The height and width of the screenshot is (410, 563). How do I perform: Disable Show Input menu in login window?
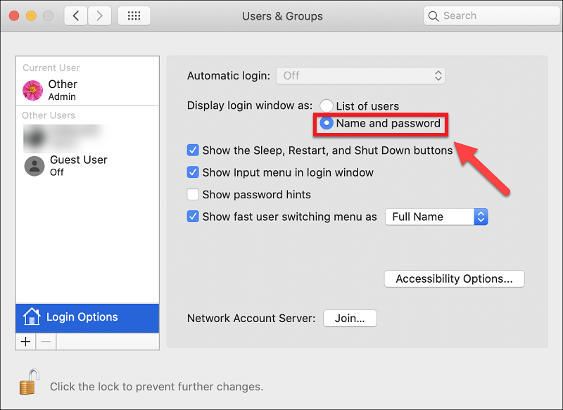click(193, 172)
